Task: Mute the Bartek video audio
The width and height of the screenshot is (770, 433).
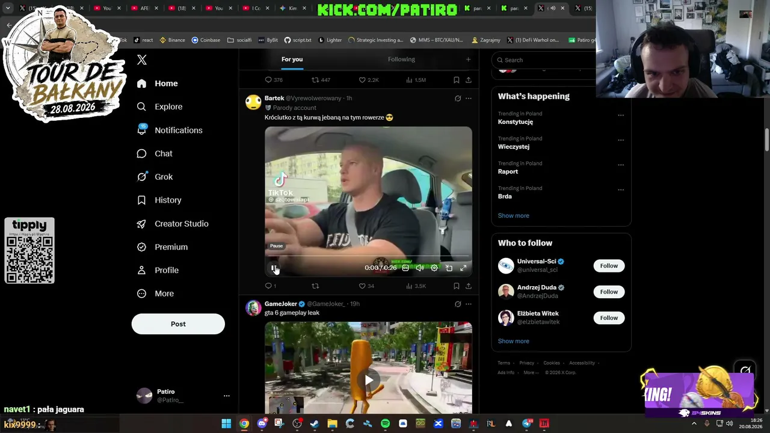Action: pyautogui.click(x=420, y=268)
